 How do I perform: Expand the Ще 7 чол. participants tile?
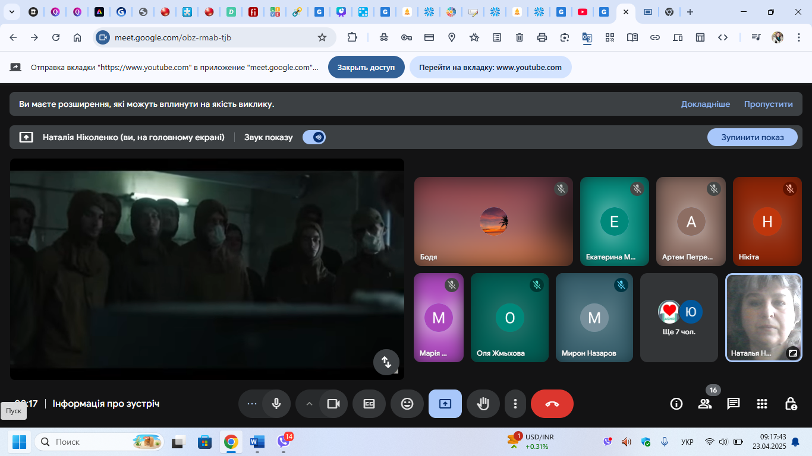(x=679, y=318)
